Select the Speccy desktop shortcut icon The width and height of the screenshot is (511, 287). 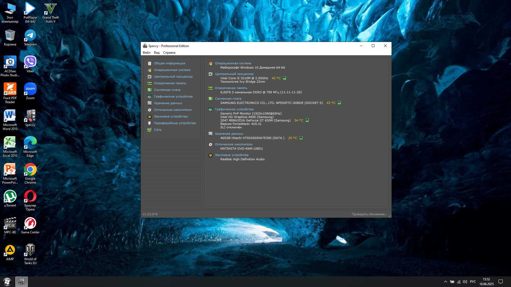[30, 118]
